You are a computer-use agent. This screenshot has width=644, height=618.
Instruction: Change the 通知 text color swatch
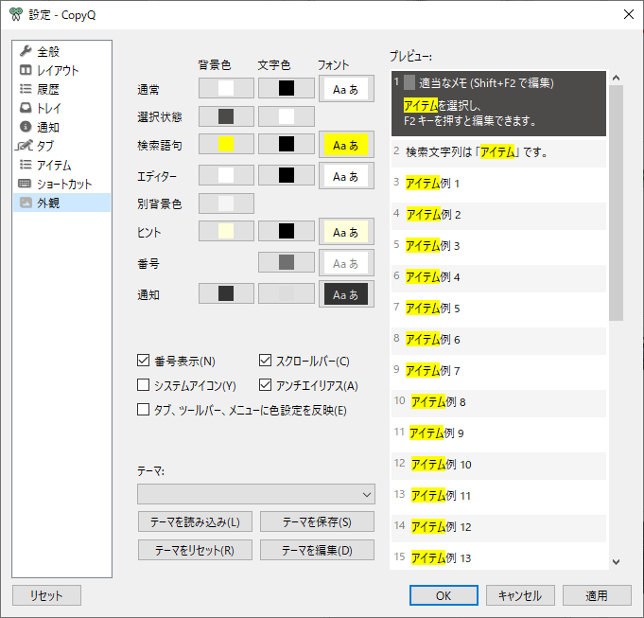[x=287, y=293]
